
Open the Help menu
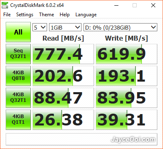(x=64, y=15)
